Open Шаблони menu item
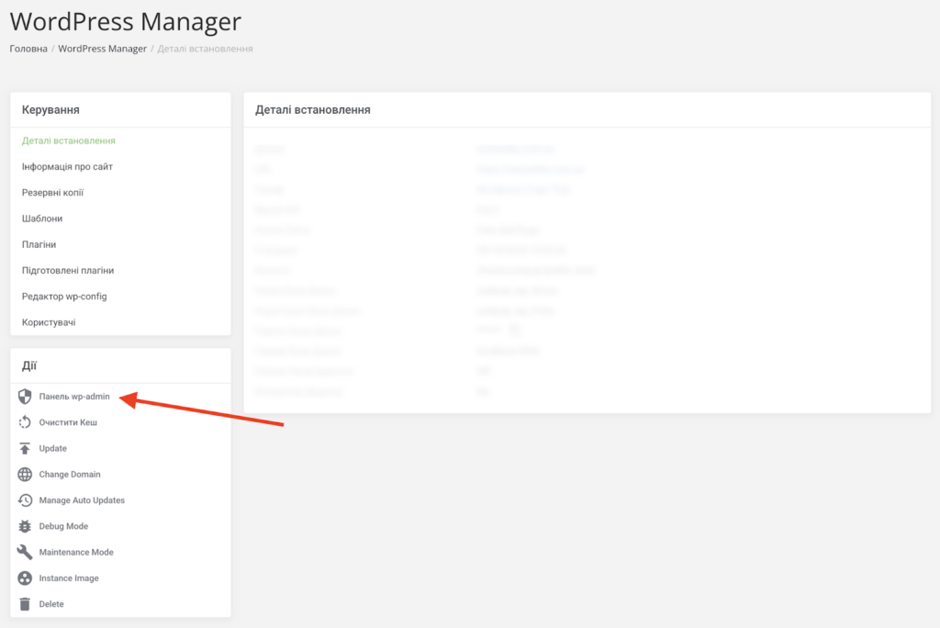The image size is (940, 628). point(42,219)
